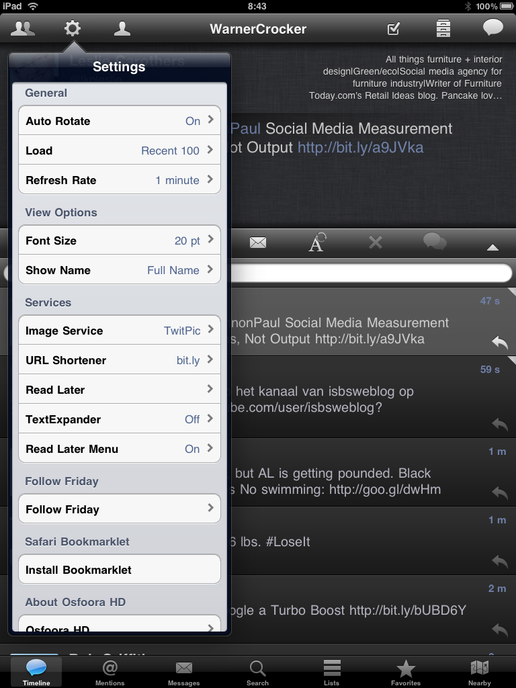Switch to the Nearby tab

[x=480, y=672]
